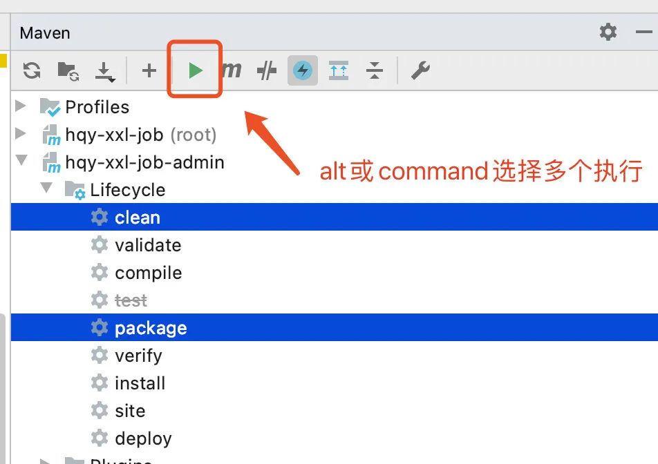Image resolution: width=658 pixels, height=464 pixels.
Task: Select the Profiles tree row
Action: (x=334, y=107)
